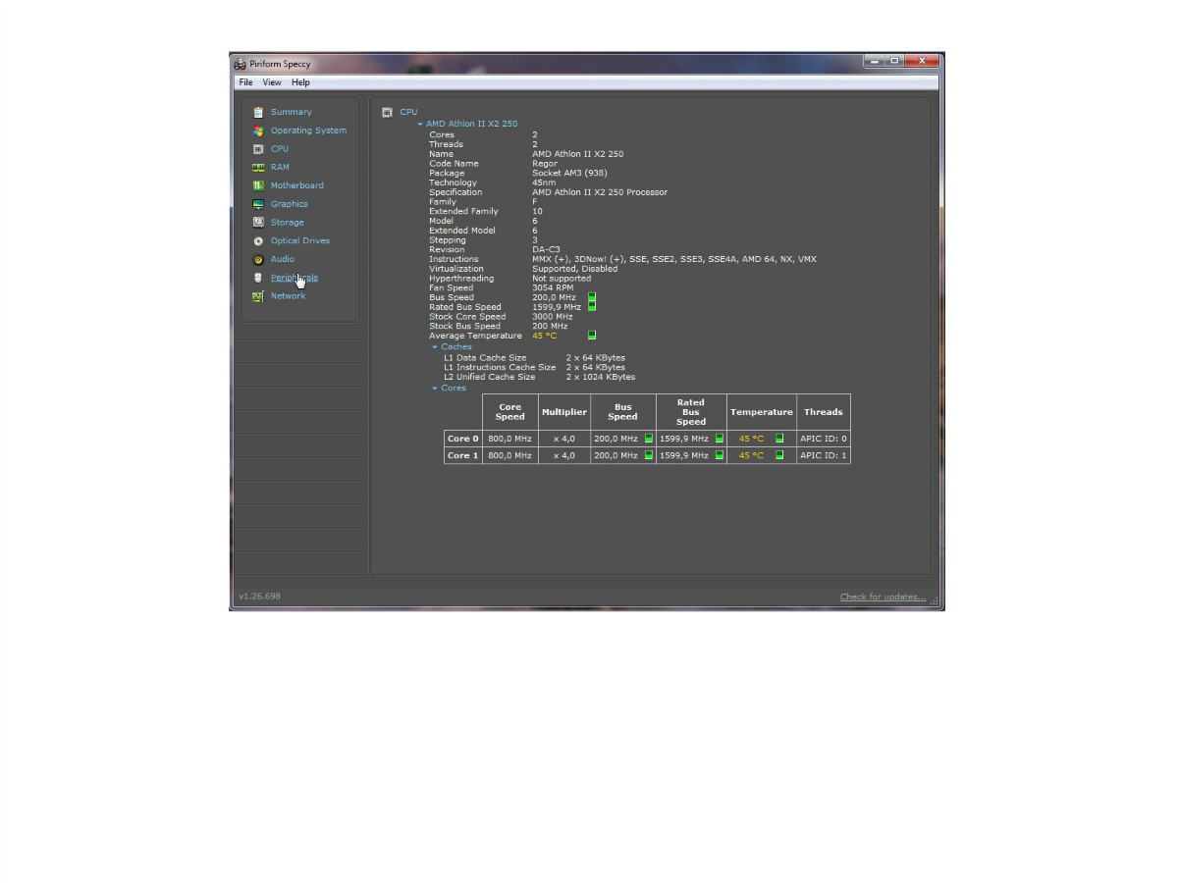Open the Peripherals section
The height and width of the screenshot is (883, 1178).
pos(294,278)
